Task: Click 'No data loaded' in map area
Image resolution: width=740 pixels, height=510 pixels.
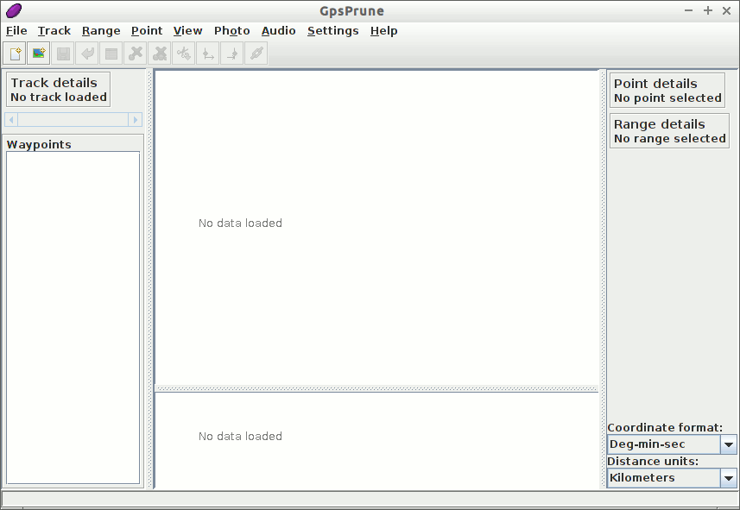Action: pyautogui.click(x=240, y=224)
